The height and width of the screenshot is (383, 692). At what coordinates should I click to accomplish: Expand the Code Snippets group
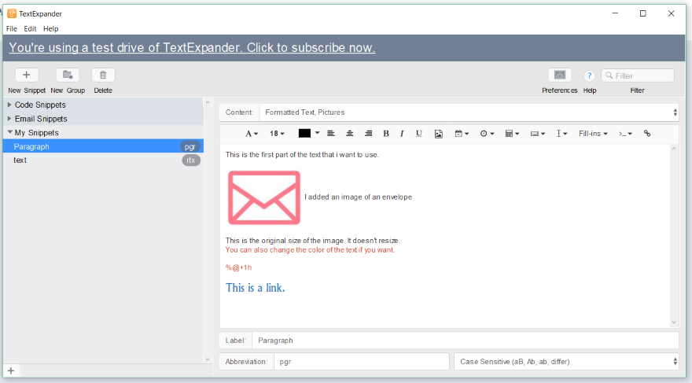(x=9, y=105)
